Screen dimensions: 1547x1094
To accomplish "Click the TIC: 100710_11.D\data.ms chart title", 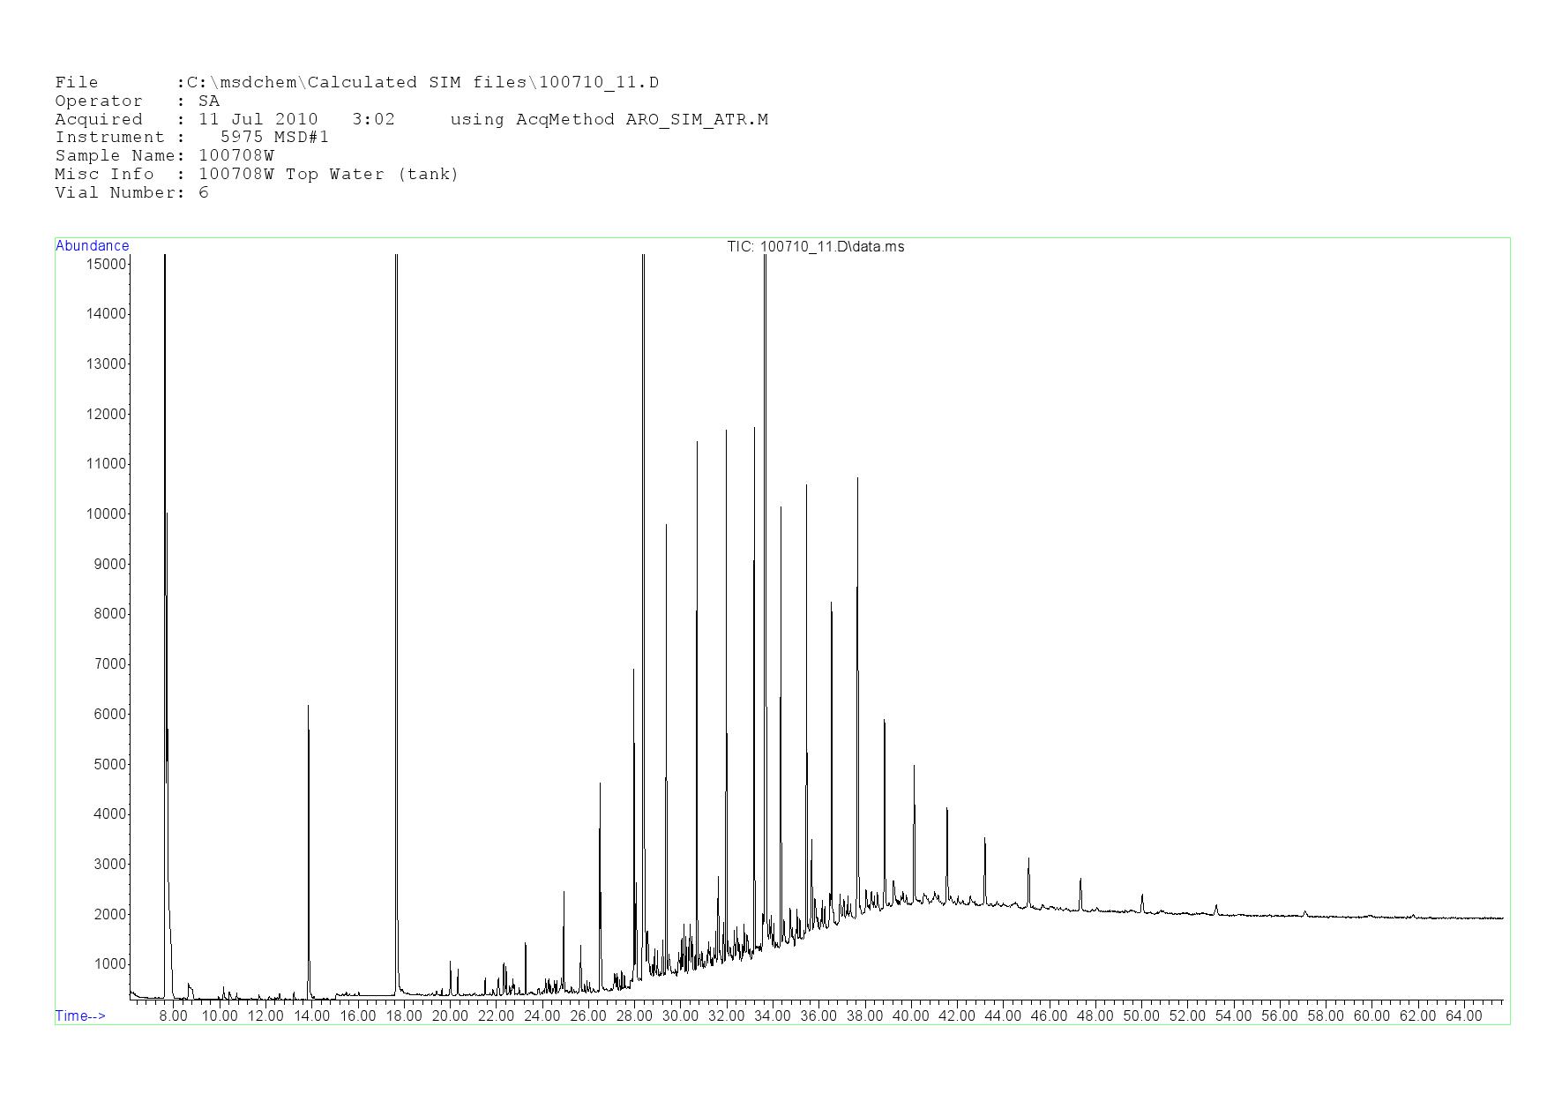I will tap(815, 247).
